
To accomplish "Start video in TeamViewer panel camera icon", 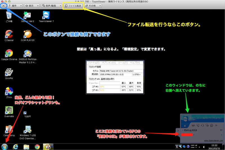I will point(193,125).
